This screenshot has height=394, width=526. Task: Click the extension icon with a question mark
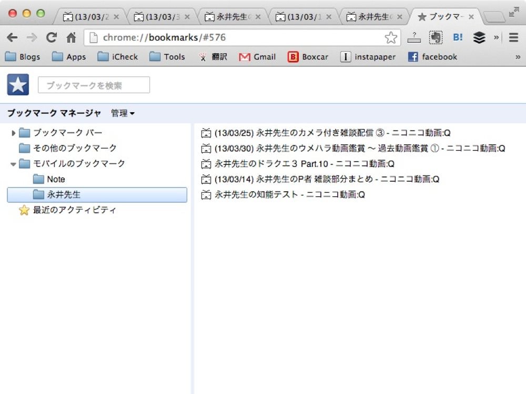tap(414, 37)
